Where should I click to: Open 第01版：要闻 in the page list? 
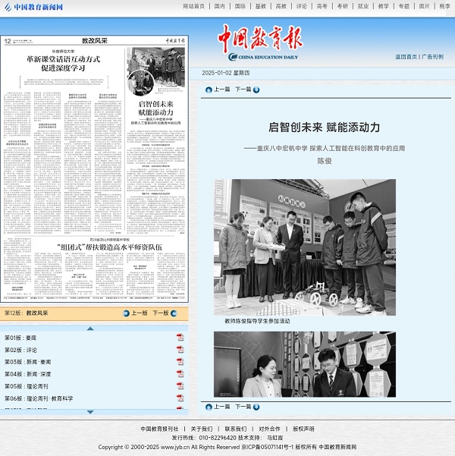point(20,338)
